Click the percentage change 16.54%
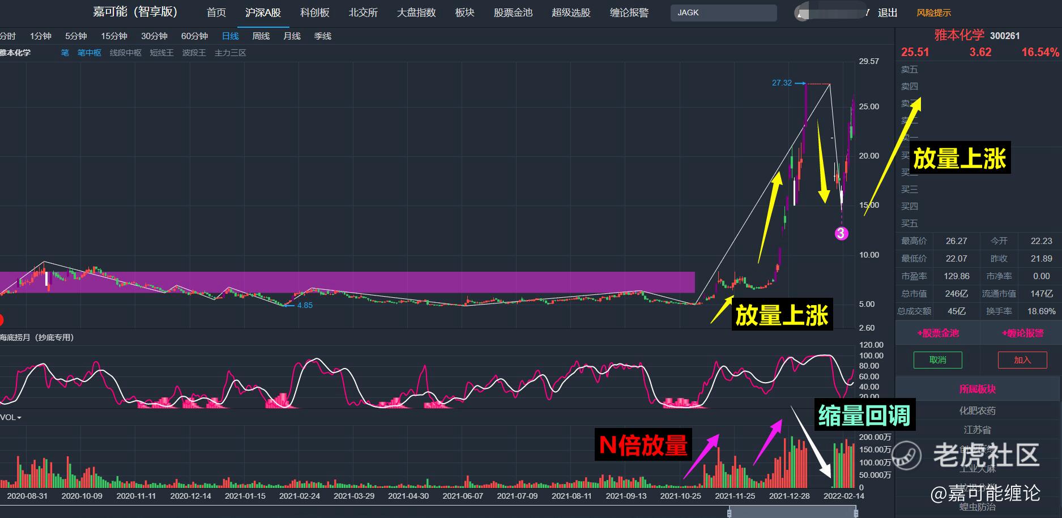 coord(1040,52)
